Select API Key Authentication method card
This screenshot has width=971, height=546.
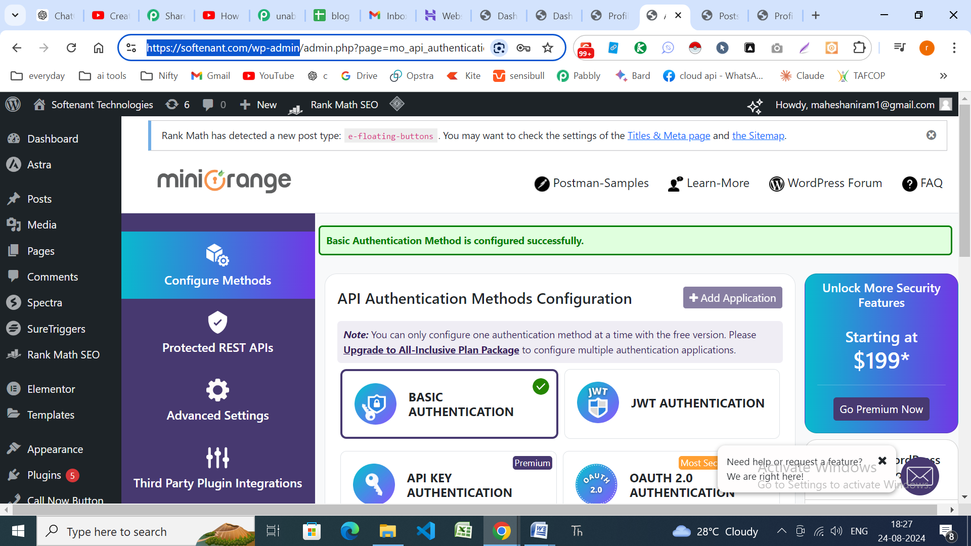pos(449,478)
